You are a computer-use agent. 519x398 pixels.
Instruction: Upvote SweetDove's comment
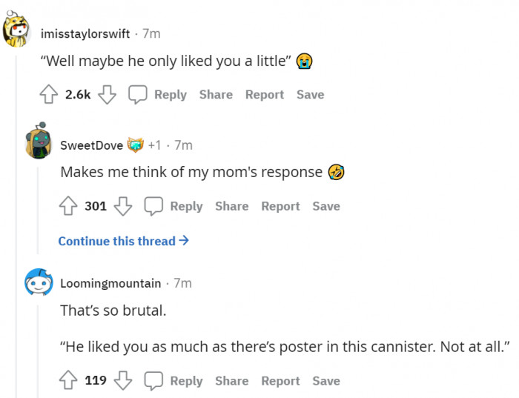point(69,206)
